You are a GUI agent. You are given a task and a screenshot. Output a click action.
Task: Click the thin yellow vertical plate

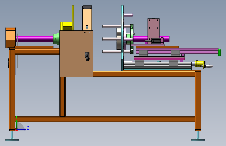(73, 18)
